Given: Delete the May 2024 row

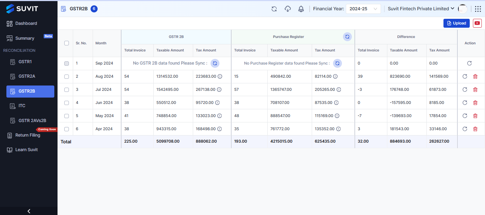Looking at the screenshot, I should pyautogui.click(x=475, y=116).
